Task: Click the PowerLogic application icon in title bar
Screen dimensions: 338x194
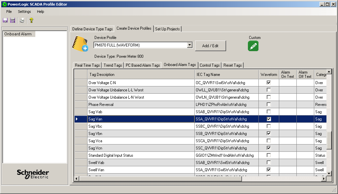Action: click(4, 4)
